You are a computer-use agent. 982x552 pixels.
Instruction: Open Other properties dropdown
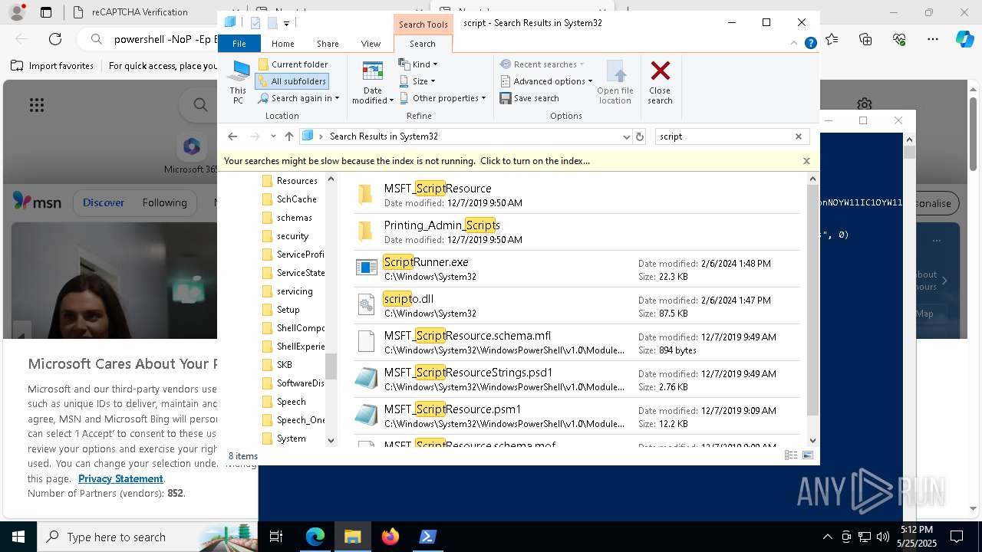[443, 98]
